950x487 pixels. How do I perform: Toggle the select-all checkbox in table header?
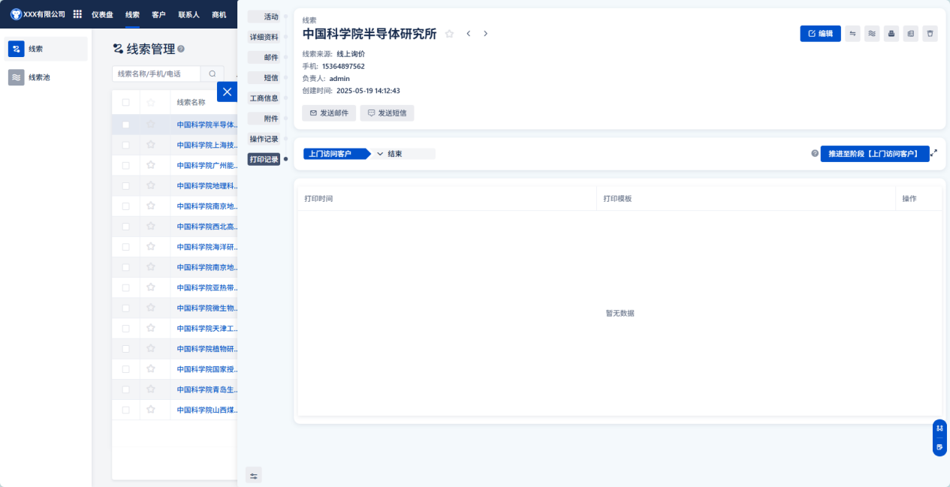click(x=125, y=103)
